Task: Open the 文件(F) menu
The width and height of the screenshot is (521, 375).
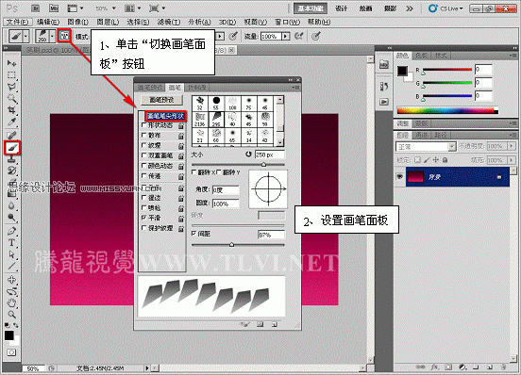Action: click(x=18, y=22)
